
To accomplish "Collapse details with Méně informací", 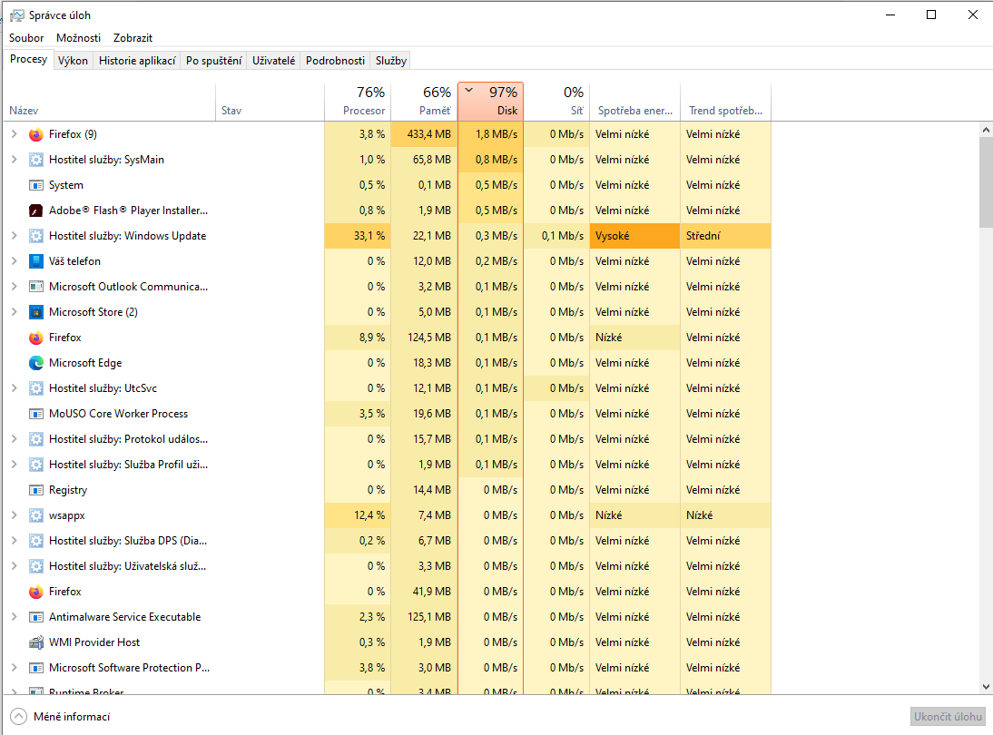I will click(x=61, y=717).
